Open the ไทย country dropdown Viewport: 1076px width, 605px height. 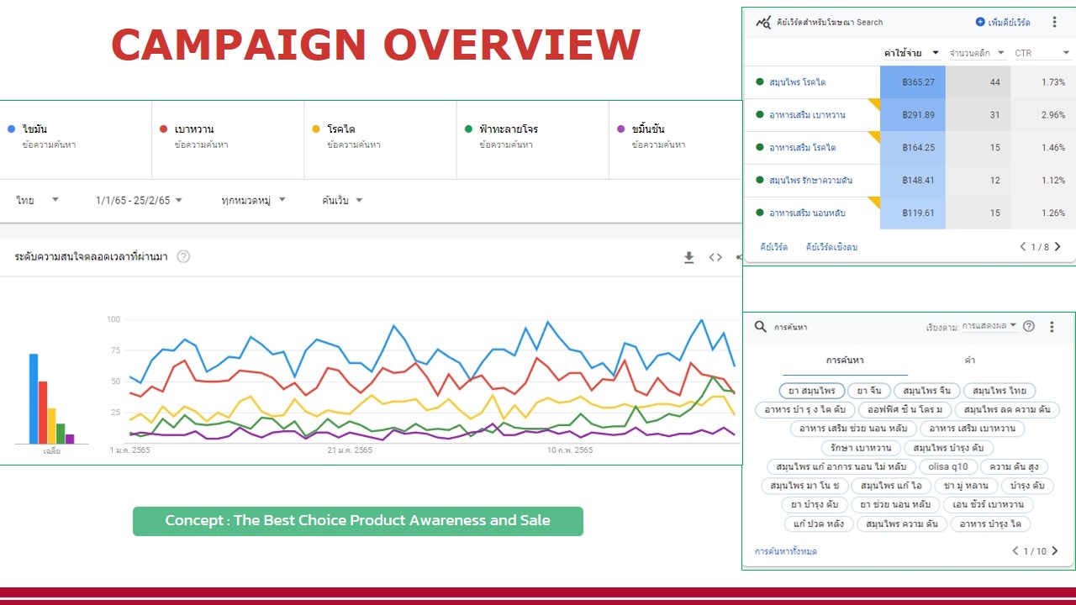[x=37, y=200]
